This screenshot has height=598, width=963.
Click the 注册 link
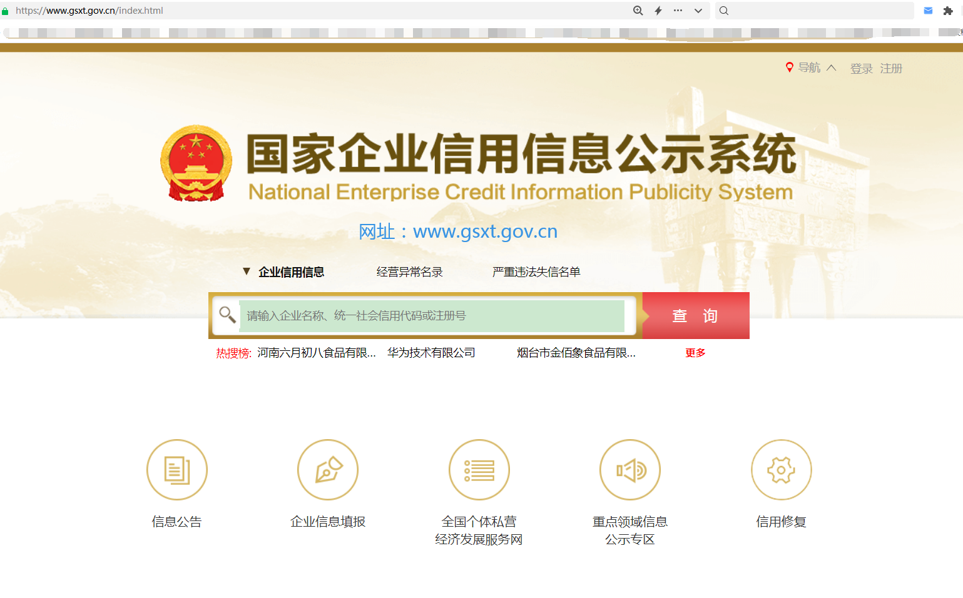click(891, 69)
